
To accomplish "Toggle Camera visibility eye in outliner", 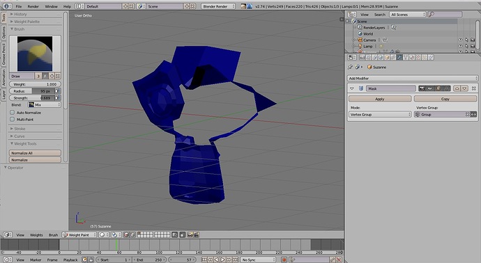I will (461, 40).
